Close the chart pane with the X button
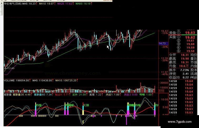199x128 pixels. click(2, 3)
